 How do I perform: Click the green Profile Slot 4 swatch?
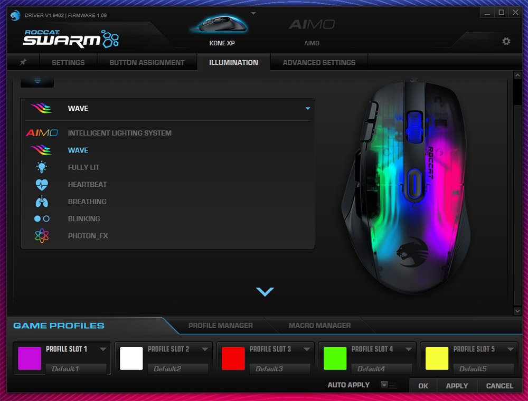pyautogui.click(x=335, y=359)
